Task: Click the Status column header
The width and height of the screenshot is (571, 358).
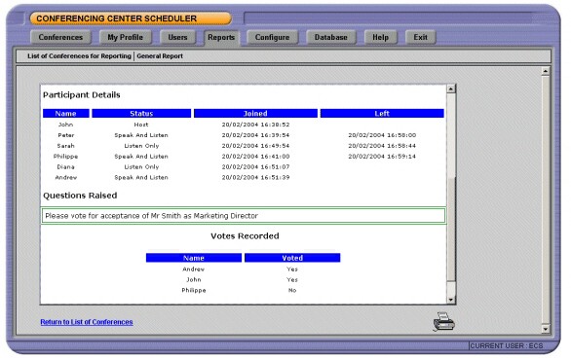Action: click(x=141, y=114)
